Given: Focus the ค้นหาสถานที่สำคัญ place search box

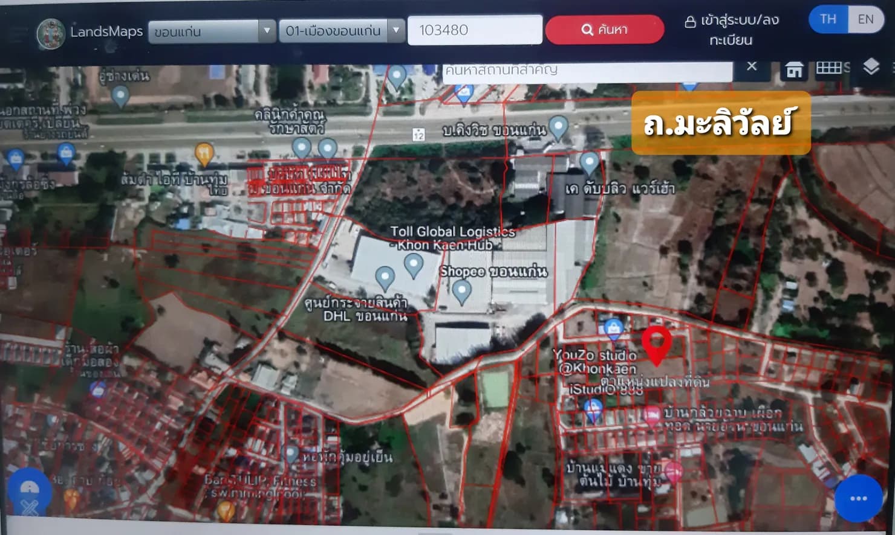Looking at the screenshot, I should [x=587, y=71].
